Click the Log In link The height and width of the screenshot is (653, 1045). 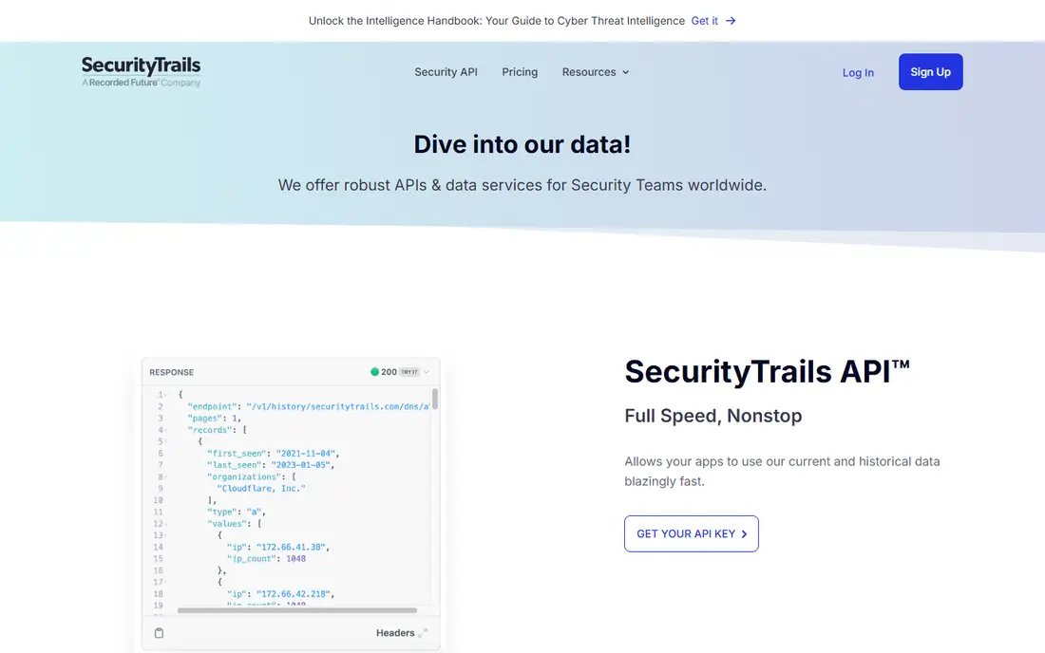click(x=858, y=72)
